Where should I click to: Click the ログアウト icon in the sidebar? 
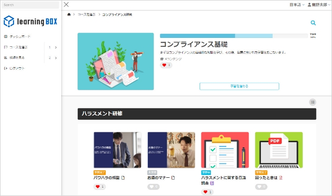point(6,68)
